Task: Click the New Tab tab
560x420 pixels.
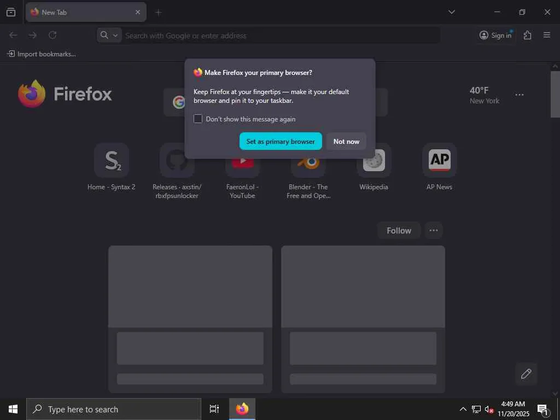Action: coord(86,12)
